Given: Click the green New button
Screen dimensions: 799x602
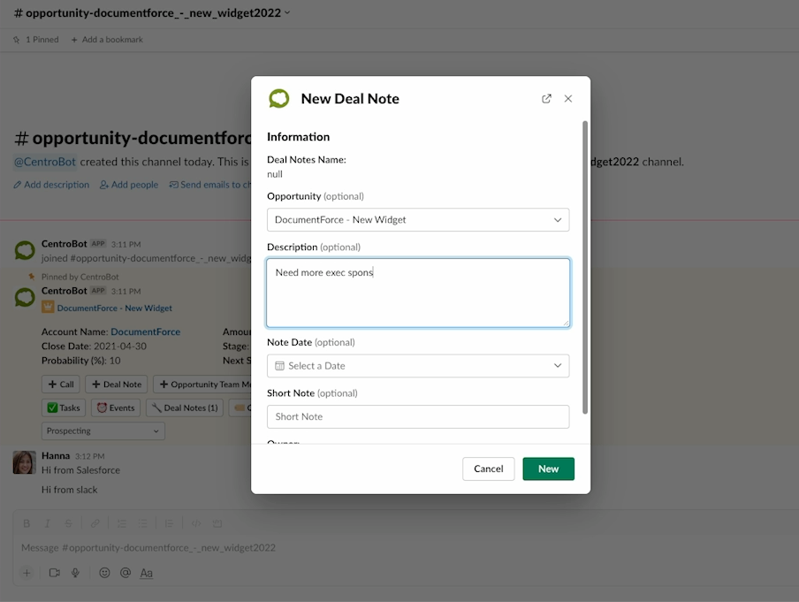Looking at the screenshot, I should click(548, 469).
